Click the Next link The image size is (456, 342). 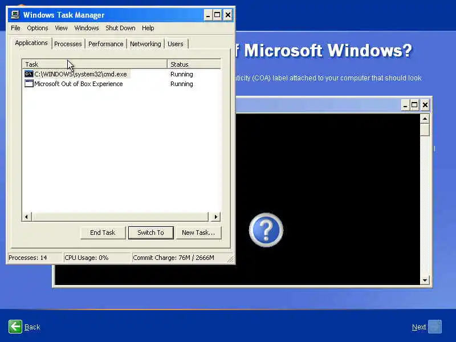pos(419,327)
